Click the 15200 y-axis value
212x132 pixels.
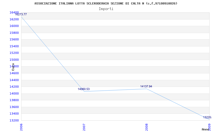(x=14, y=53)
